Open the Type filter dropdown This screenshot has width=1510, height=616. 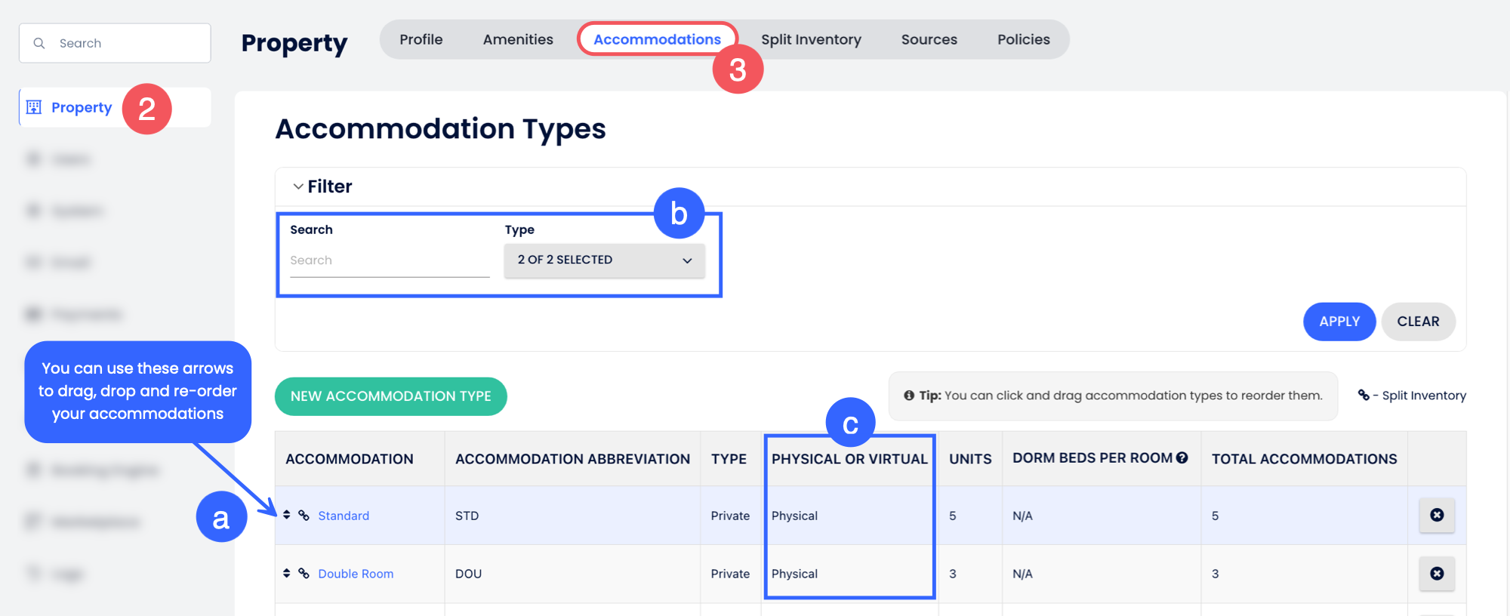[x=604, y=260]
